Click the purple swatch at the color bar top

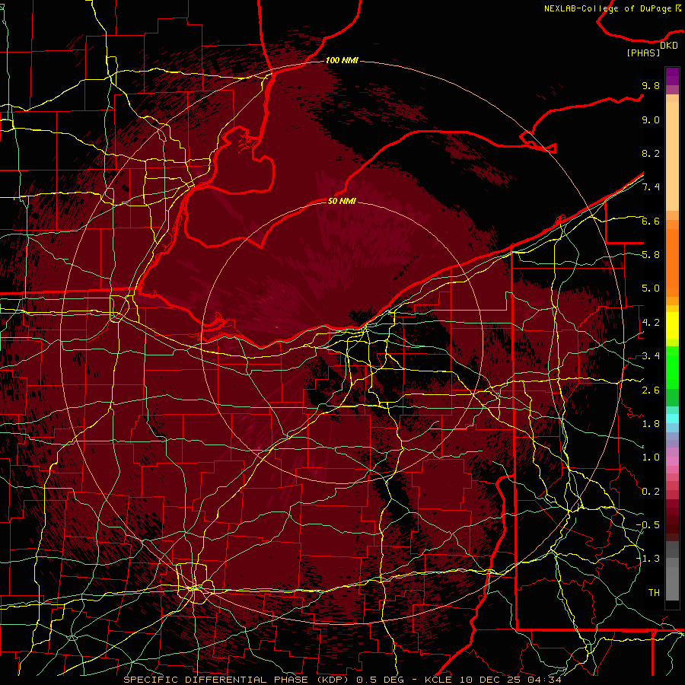672,76
